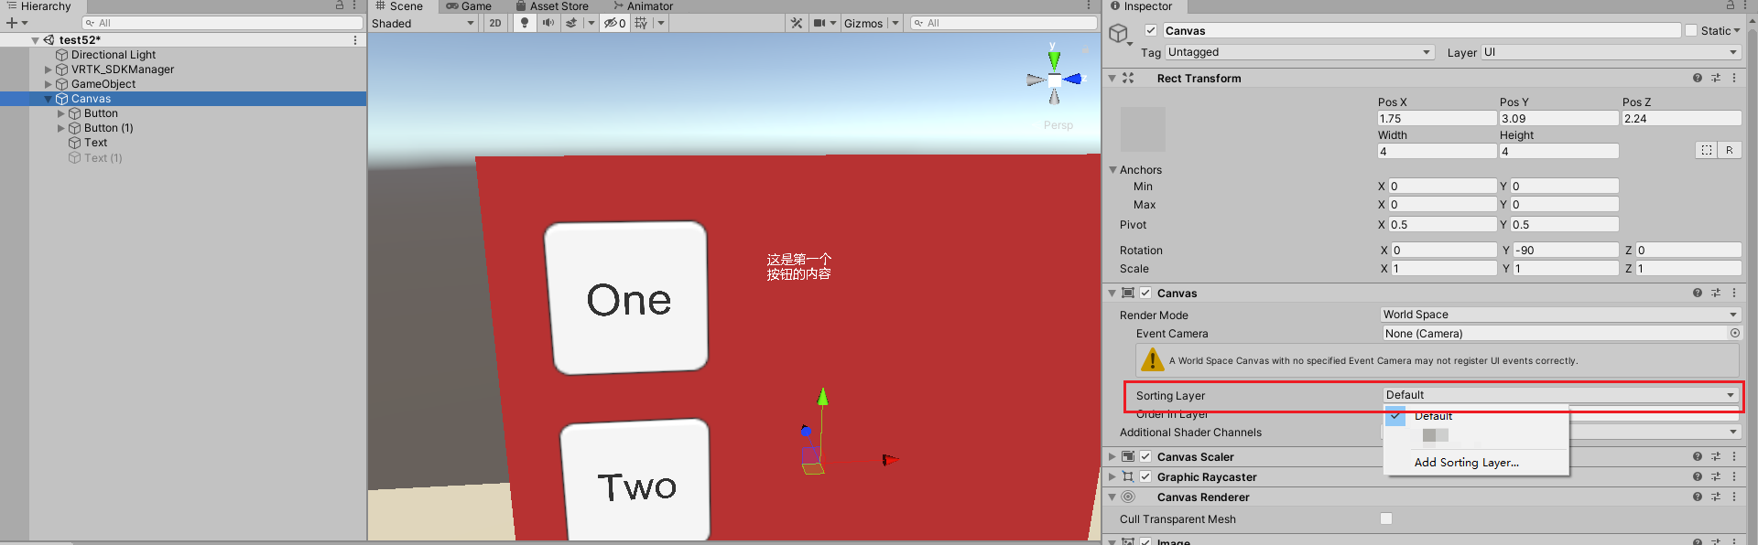The width and height of the screenshot is (1758, 545).
Task: Open the Sorting Layer Default dropdown
Action: [x=1560, y=395]
